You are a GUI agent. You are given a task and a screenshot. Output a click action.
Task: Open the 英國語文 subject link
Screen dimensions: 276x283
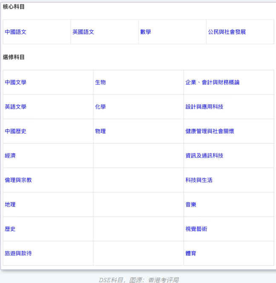click(83, 32)
